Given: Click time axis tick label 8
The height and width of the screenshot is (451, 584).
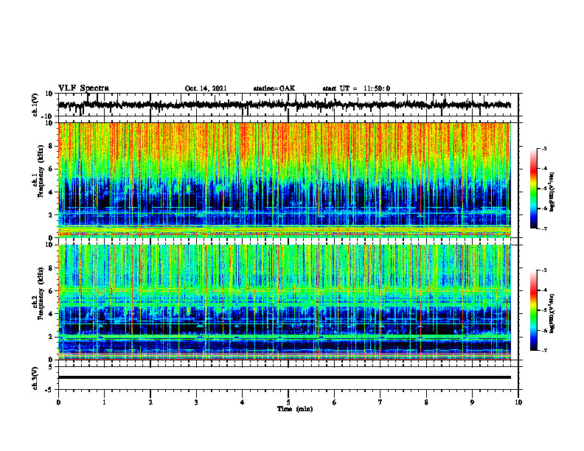Looking at the screenshot, I should click(426, 402).
